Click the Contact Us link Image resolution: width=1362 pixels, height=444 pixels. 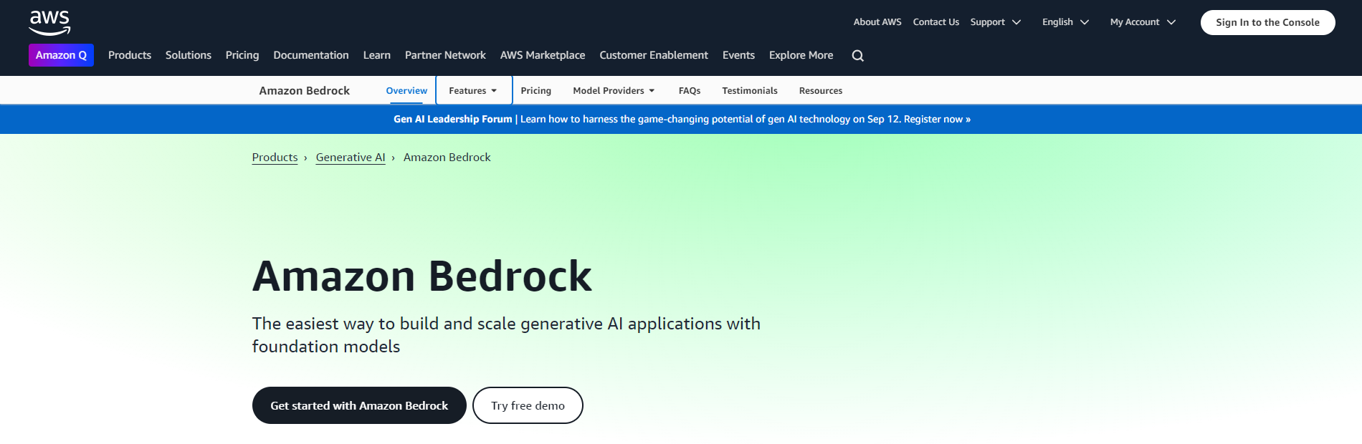coord(936,22)
